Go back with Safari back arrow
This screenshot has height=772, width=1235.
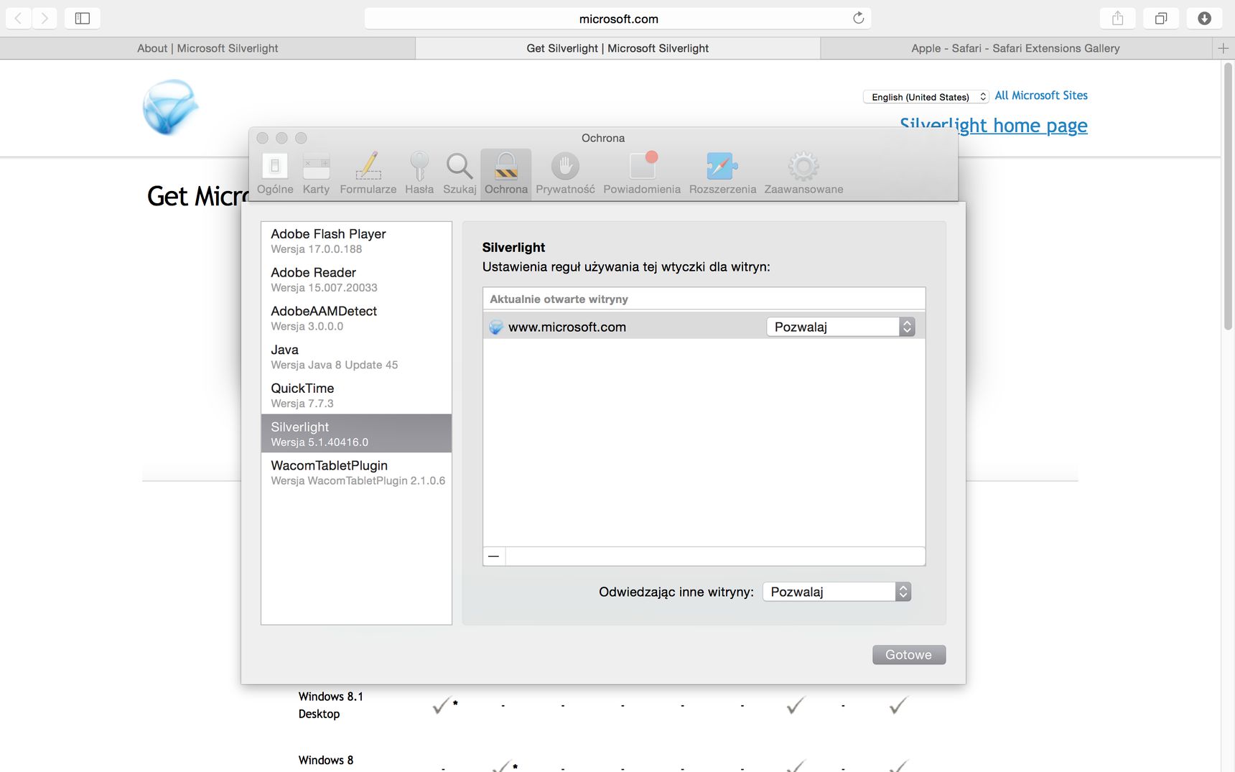click(x=18, y=19)
